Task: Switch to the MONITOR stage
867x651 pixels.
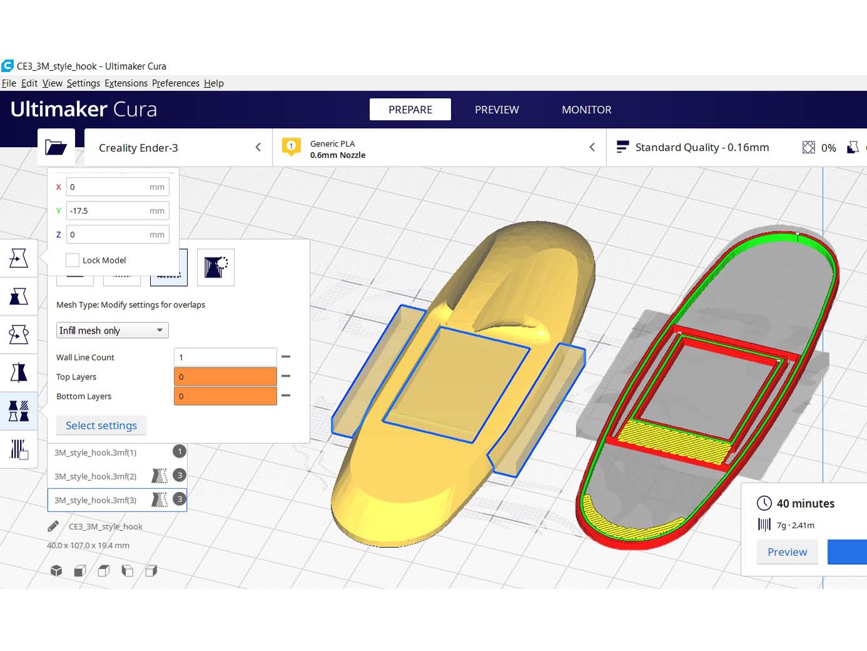Action: coord(587,110)
